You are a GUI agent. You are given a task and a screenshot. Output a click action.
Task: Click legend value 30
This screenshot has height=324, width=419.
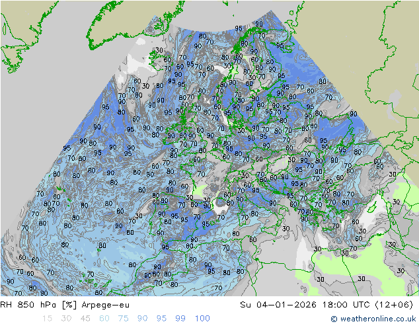click(x=66, y=319)
